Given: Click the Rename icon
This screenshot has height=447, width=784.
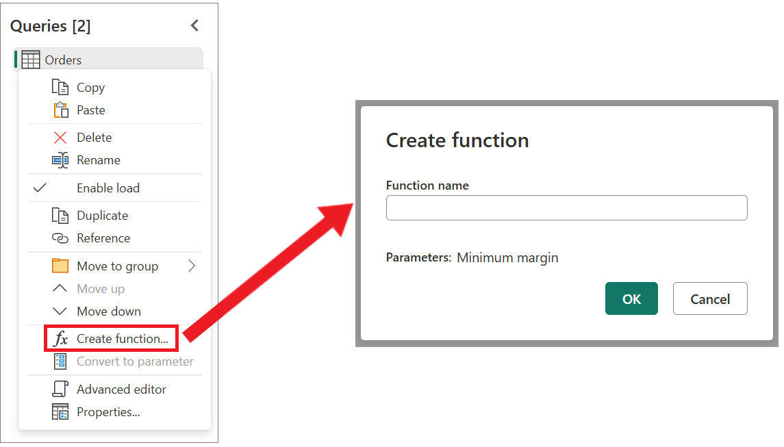Looking at the screenshot, I should point(60,159).
